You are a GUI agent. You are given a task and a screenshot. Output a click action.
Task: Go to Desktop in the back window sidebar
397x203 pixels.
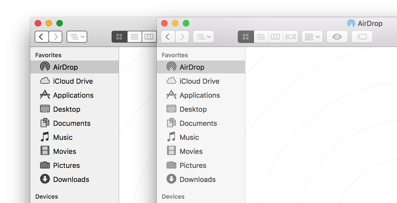tap(74, 109)
